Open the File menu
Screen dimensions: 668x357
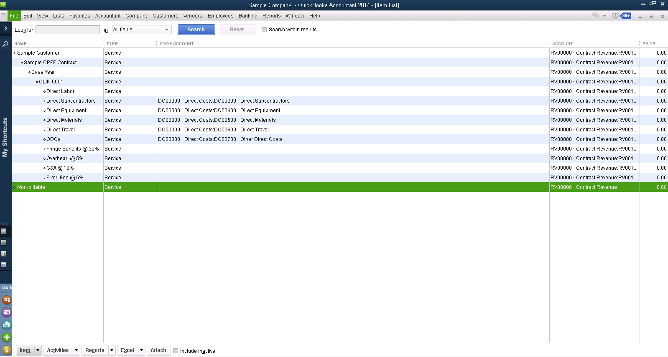click(x=14, y=16)
